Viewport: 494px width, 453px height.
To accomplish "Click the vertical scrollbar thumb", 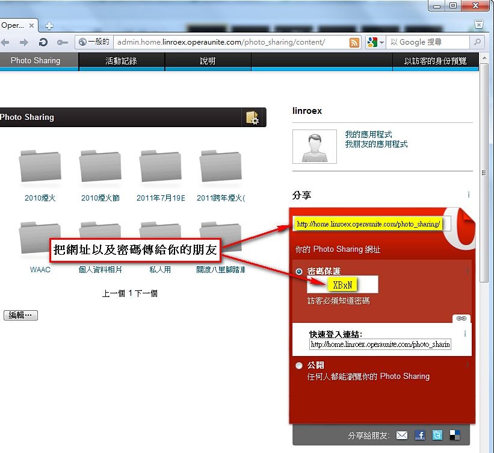I will (x=484, y=172).
